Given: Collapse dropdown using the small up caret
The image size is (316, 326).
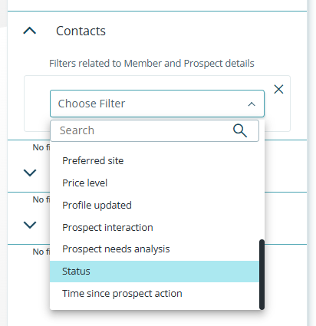Looking at the screenshot, I should point(252,104).
